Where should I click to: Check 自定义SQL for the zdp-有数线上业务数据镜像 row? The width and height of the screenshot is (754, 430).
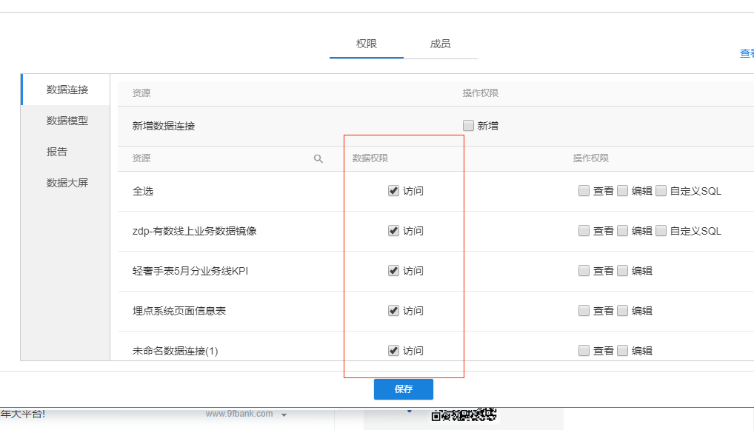pyautogui.click(x=661, y=231)
